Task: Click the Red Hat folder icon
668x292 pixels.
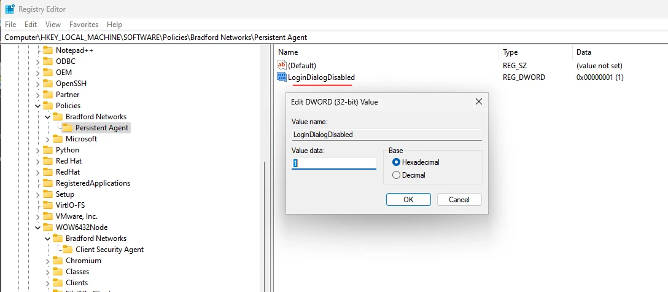Action: tap(48, 160)
